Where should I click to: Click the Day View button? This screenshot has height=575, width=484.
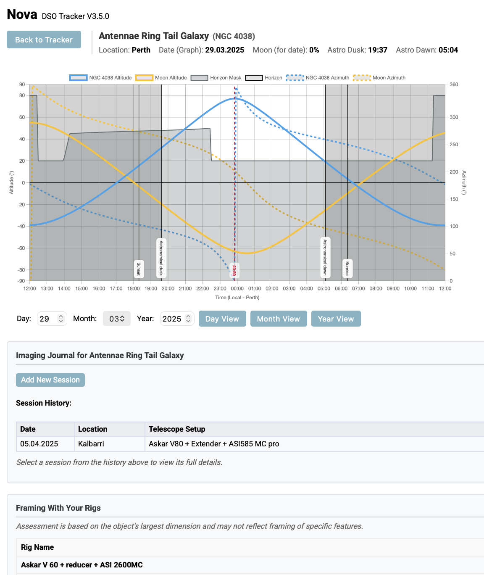point(222,319)
